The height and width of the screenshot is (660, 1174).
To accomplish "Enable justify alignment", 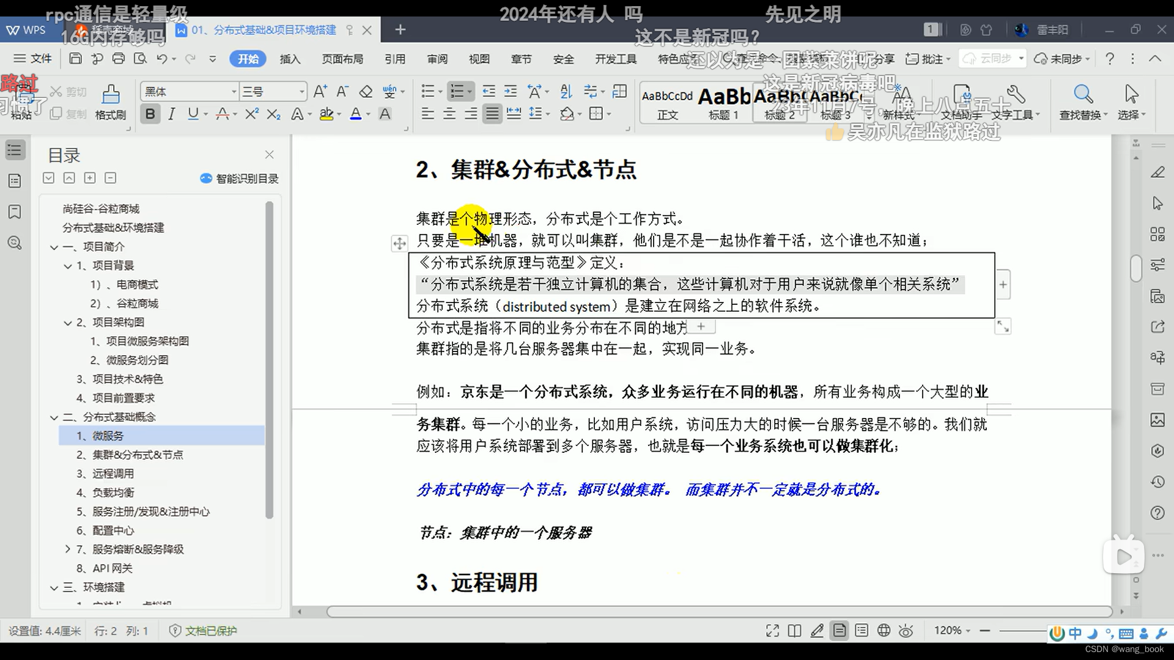I will pyautogui.click(x=492, y=114).
